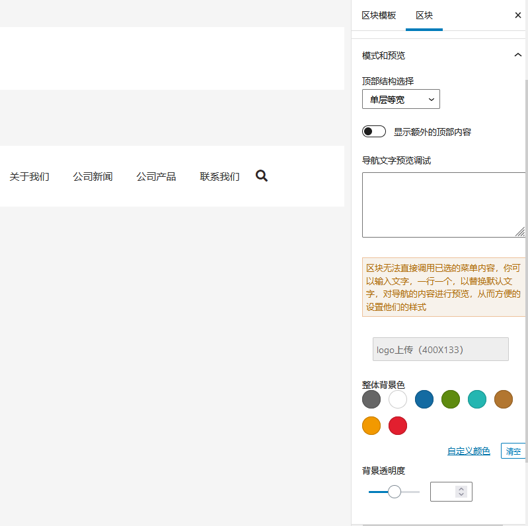Pick the dark gray background color swatch
This screenshot has height=526, width=528.
point(371,399)
